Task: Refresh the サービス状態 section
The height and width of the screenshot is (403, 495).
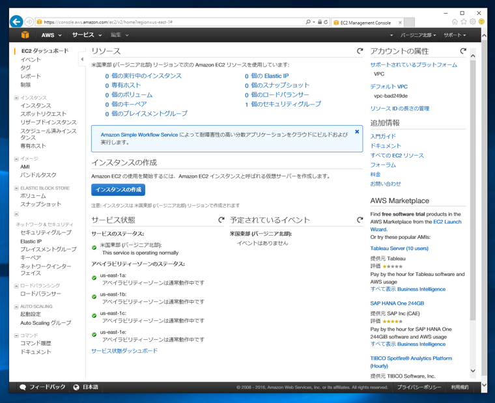Action: [221, 219]
